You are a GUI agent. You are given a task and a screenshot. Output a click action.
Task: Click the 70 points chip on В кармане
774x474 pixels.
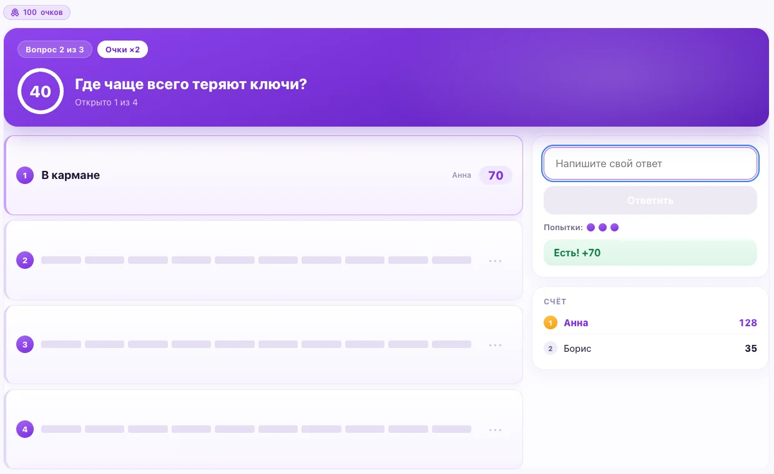(x=496, y=175)
